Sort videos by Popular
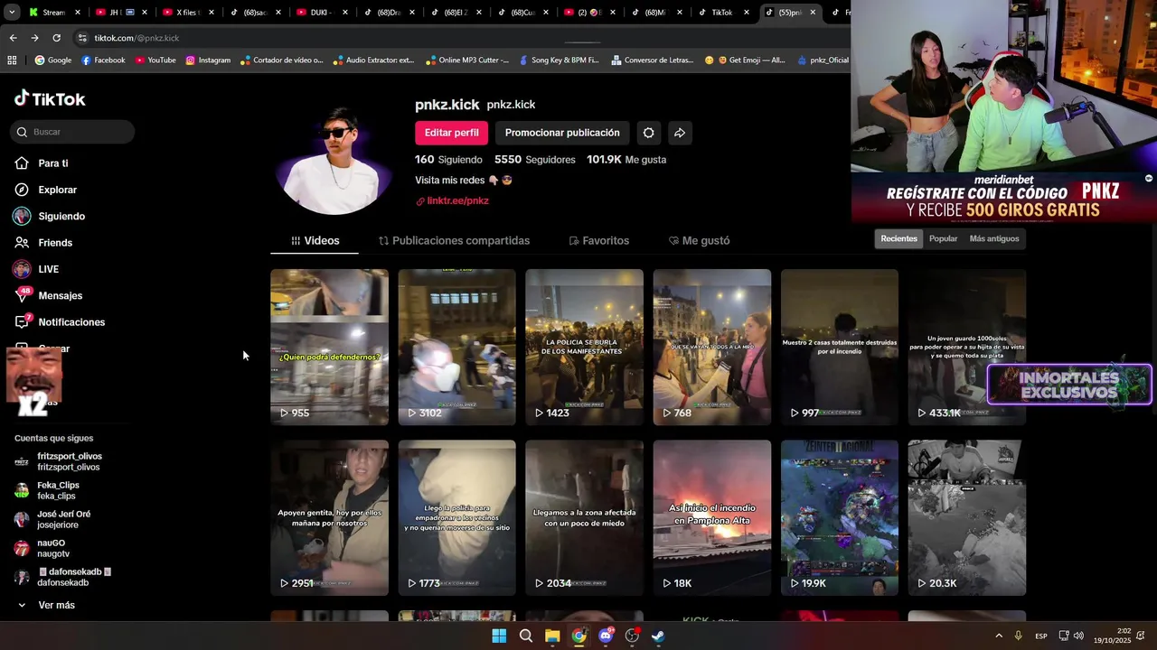Screen dimensions: 1157x650 (x=943, y=238)
